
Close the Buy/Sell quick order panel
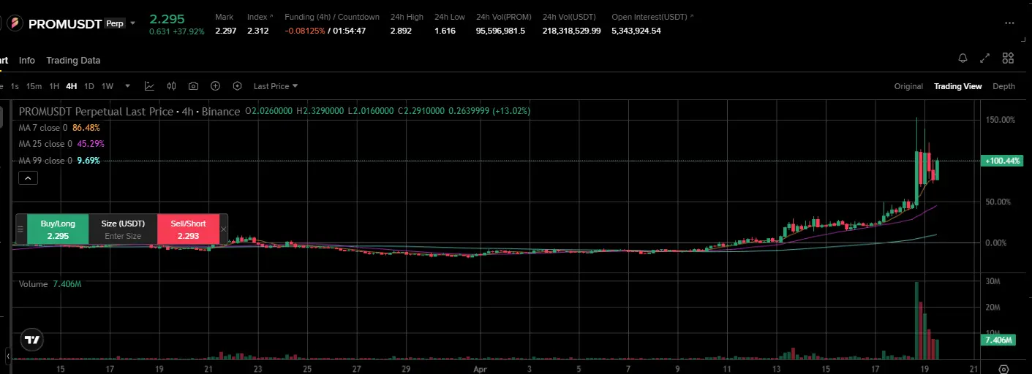point(224,229)
